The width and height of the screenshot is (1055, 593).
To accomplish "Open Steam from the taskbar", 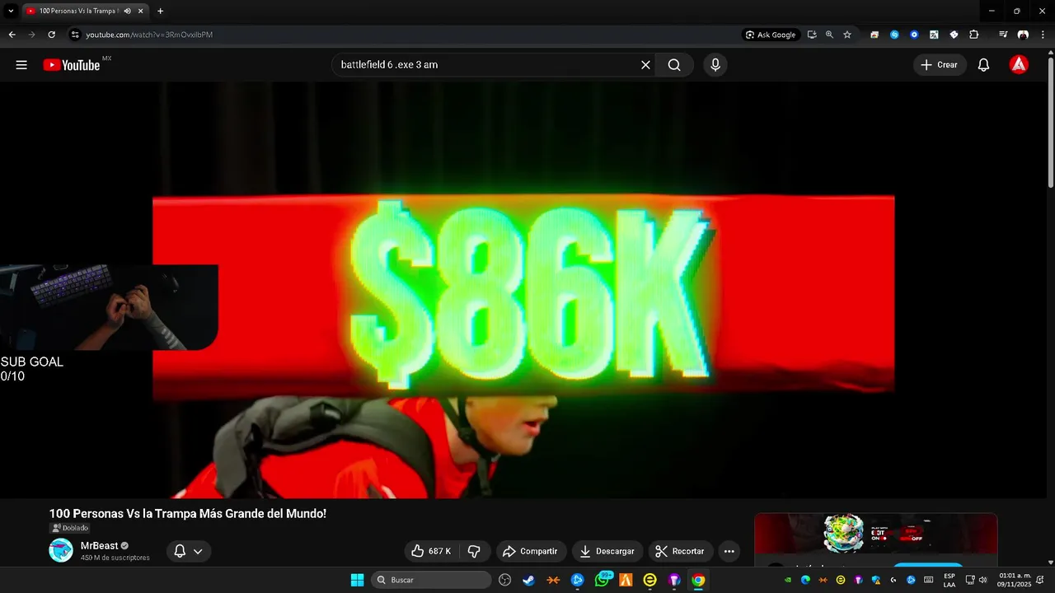I will tap(528, 580).
